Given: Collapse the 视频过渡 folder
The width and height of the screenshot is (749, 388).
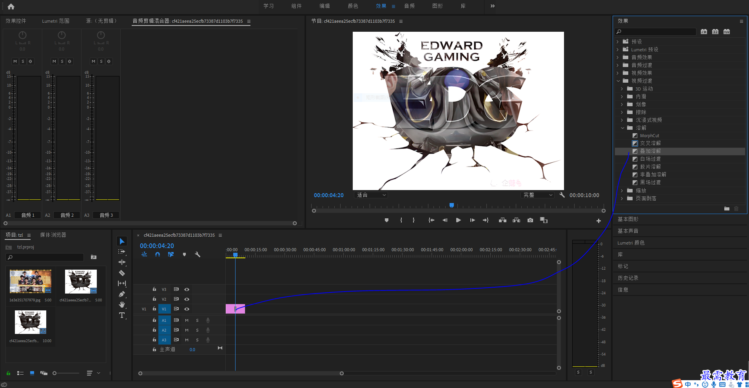Looking at the screenshot, I should tap(618, 81).
